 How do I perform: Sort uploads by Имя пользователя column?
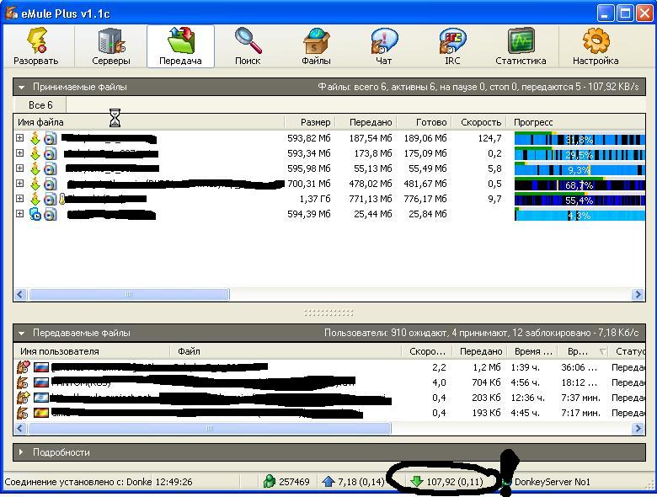pyautogui.click(x=92, y=351)
